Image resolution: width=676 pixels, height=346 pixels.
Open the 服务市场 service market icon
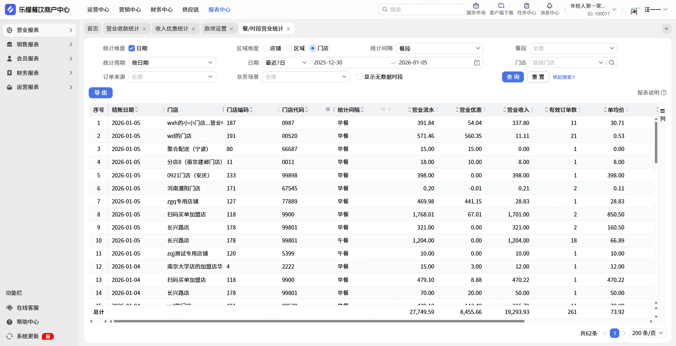476,6
